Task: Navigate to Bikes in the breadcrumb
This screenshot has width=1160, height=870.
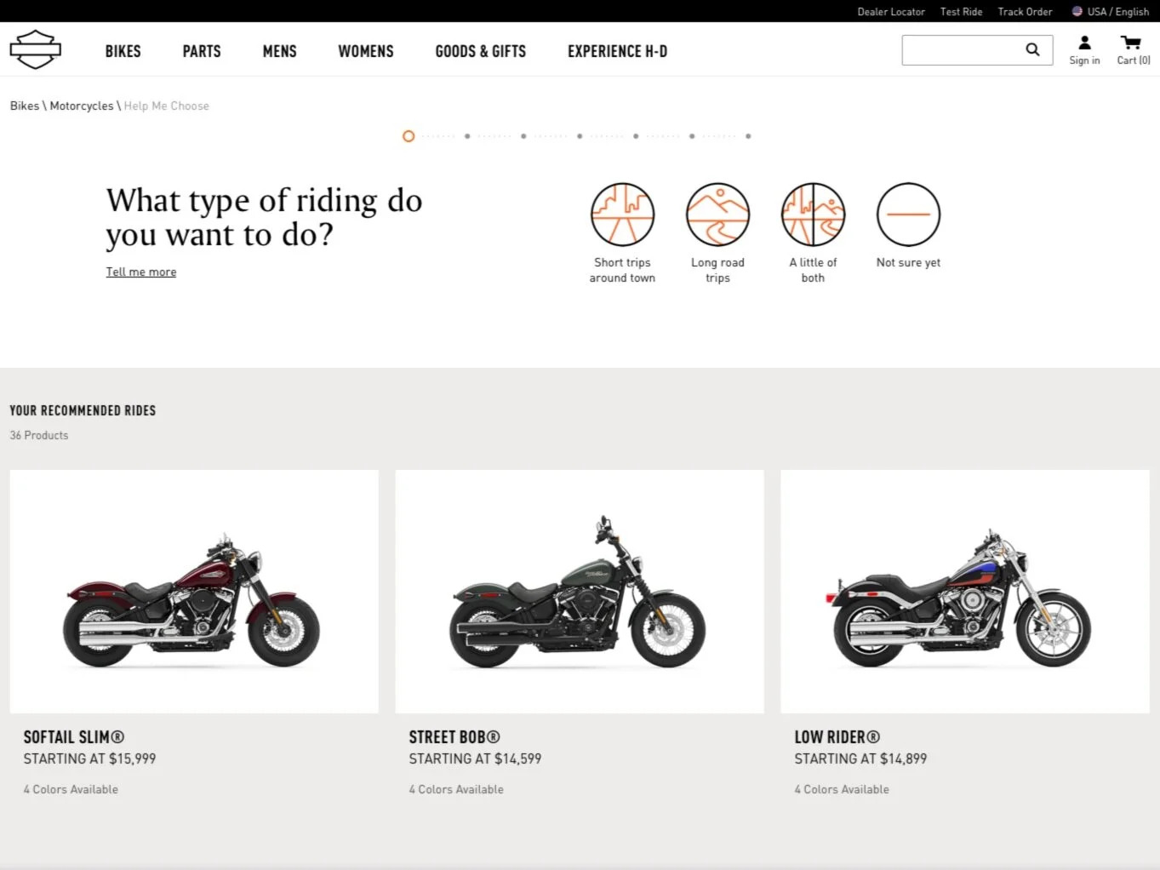Action: pyautogui.click(x=25, y=106)
